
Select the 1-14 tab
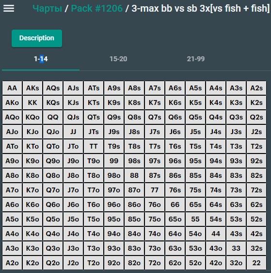click(41, 59)
